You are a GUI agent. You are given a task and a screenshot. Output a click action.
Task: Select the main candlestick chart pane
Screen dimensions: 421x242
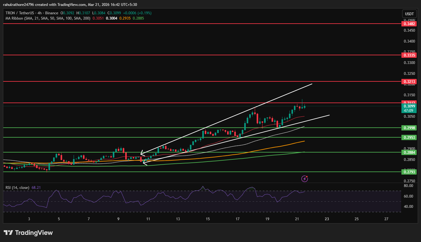[202, 93]
